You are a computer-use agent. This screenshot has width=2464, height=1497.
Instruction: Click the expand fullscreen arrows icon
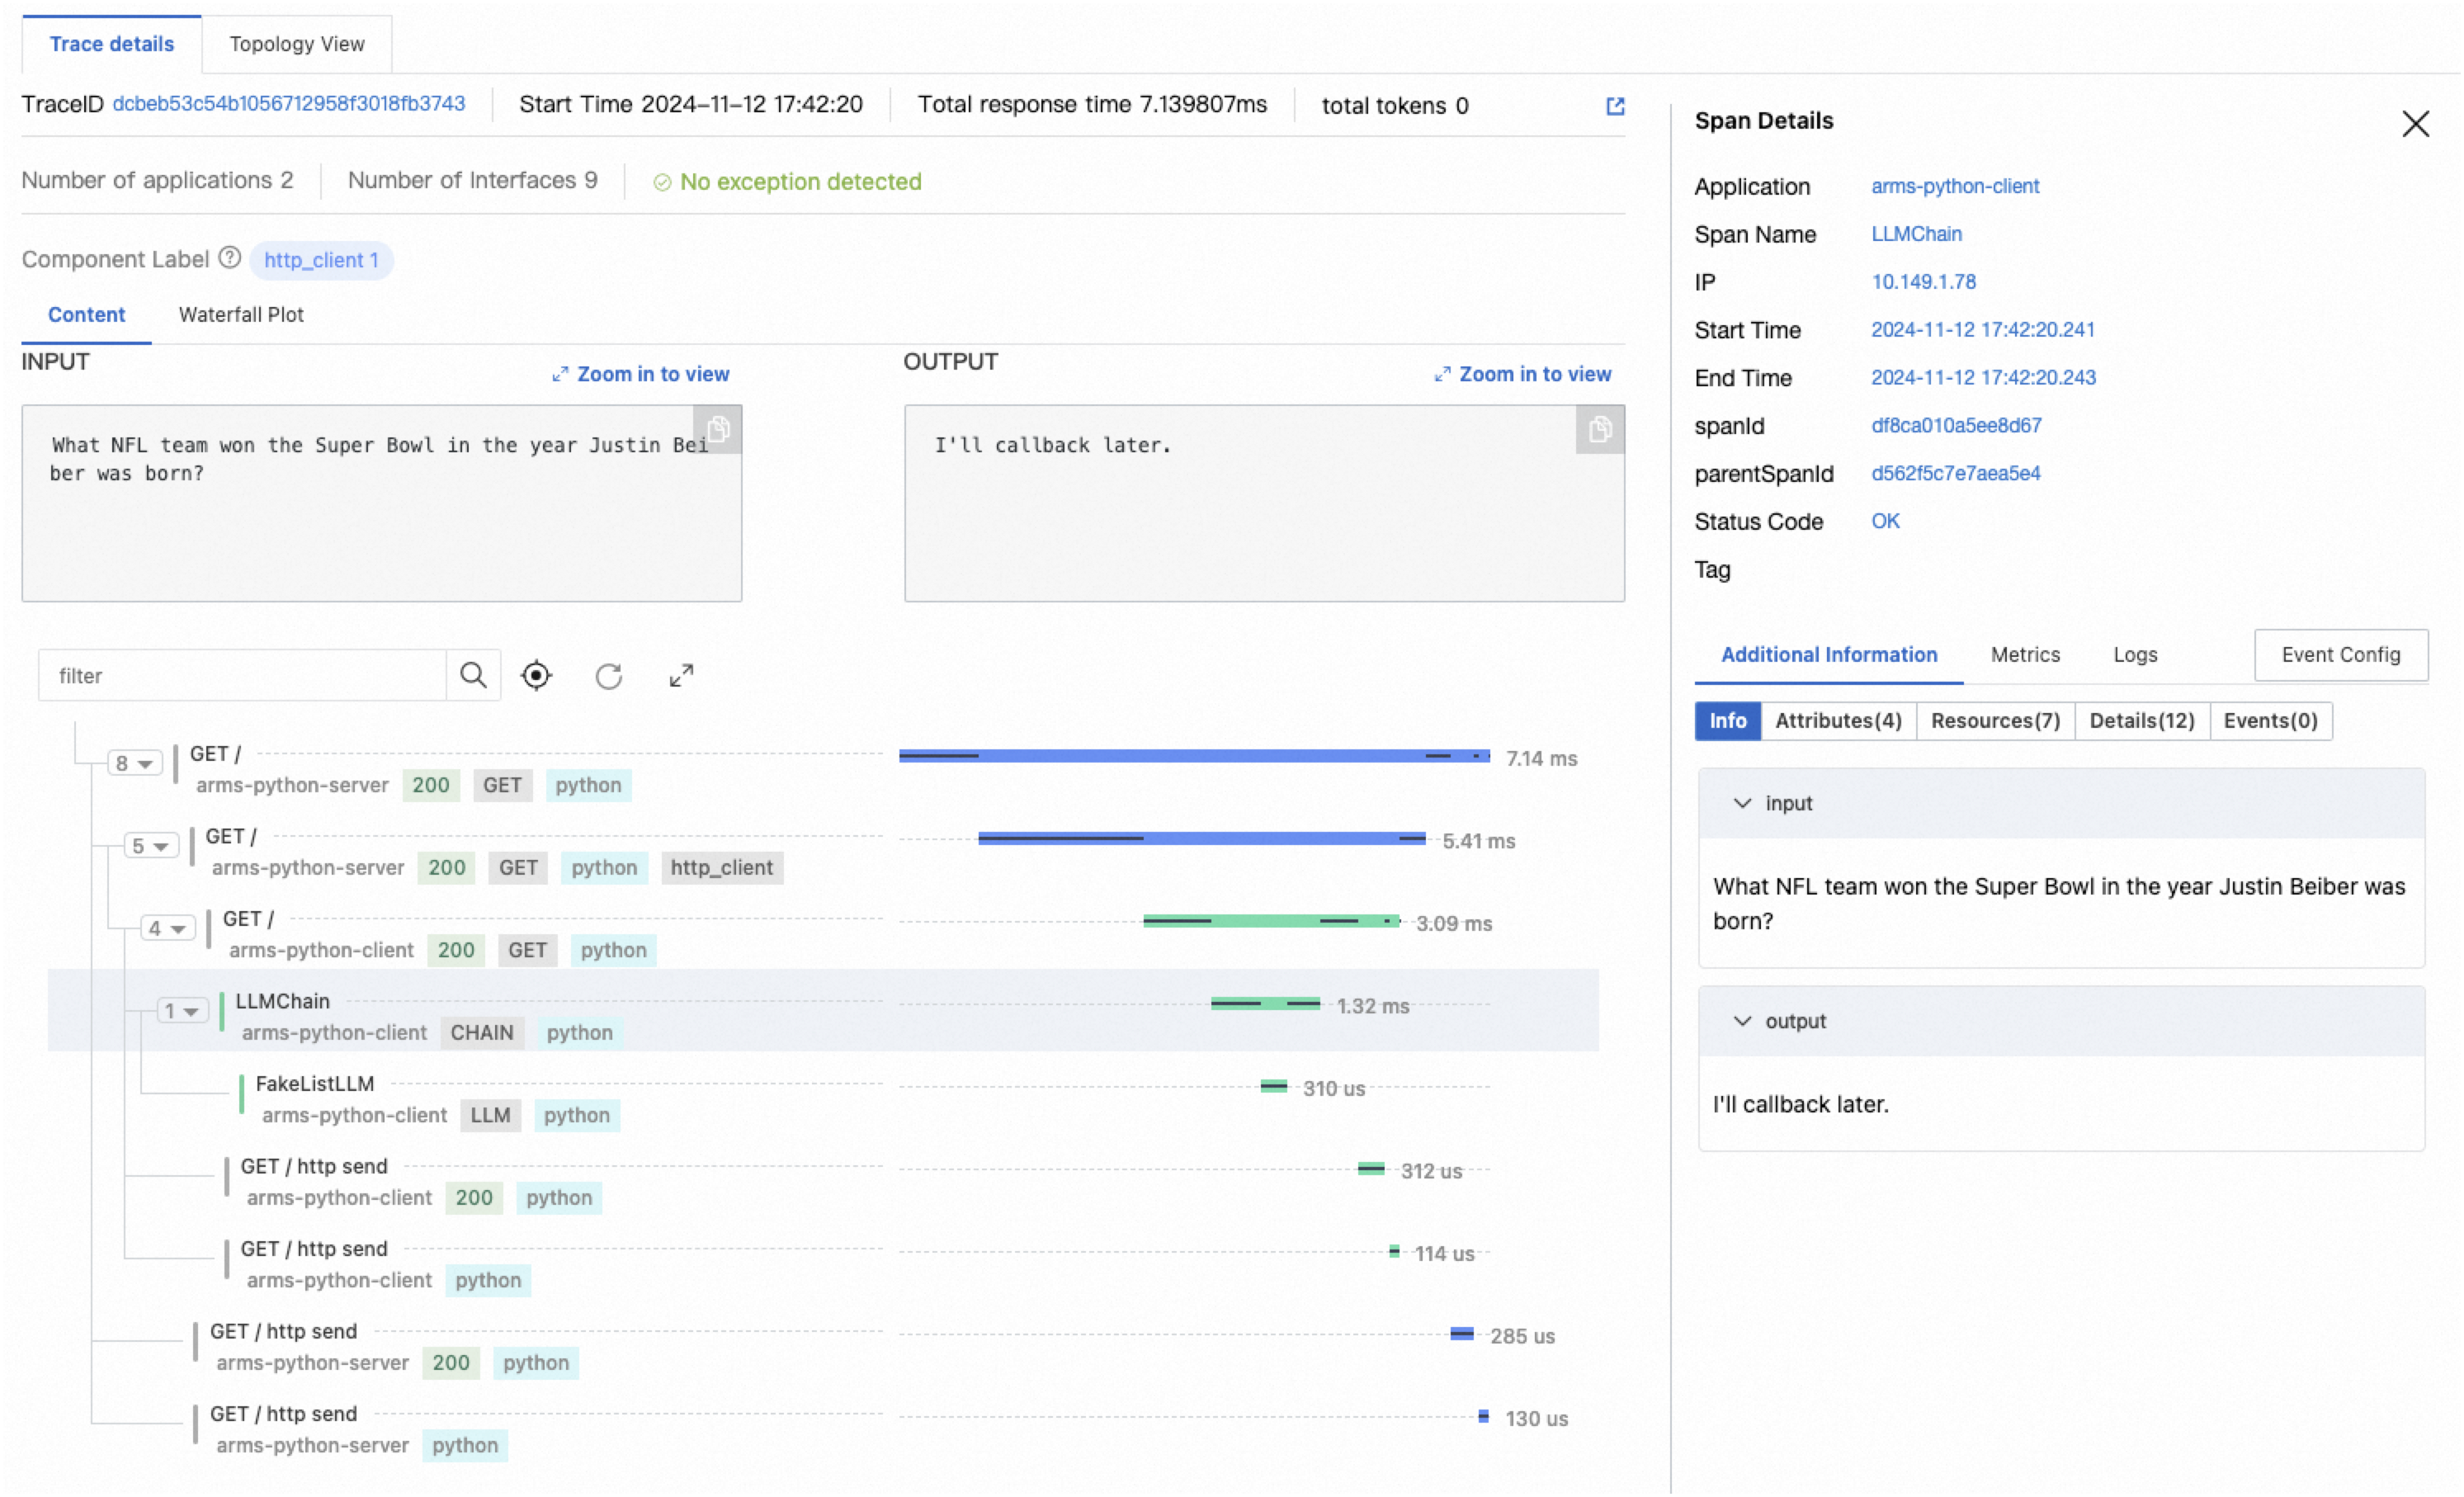pos(681,676)
